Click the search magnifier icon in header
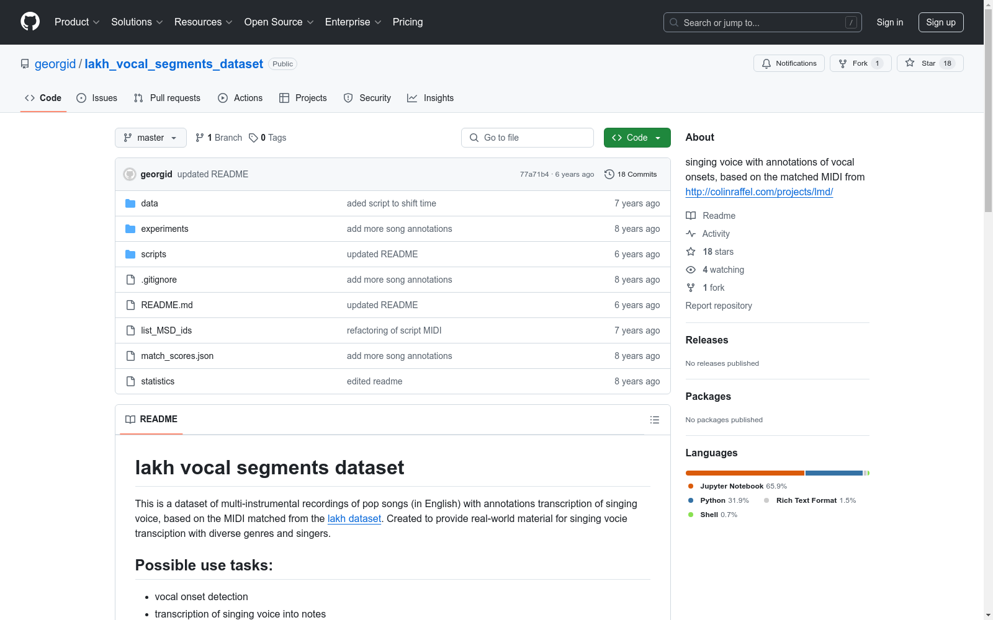This screenshot has width=993, height=620. [674, 22]
